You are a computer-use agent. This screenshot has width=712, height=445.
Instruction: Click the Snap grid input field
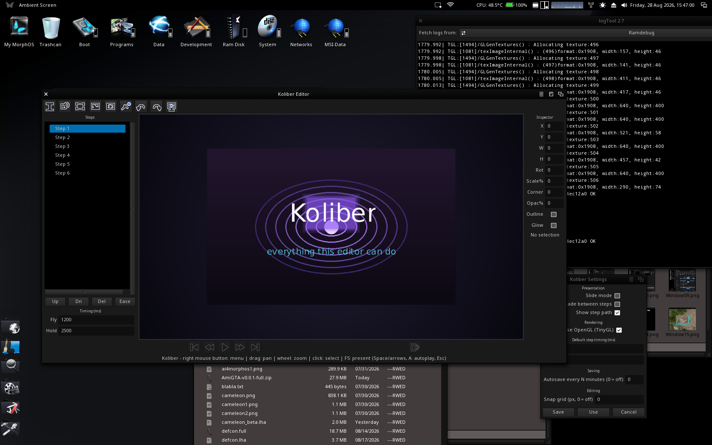click(619, 400)
